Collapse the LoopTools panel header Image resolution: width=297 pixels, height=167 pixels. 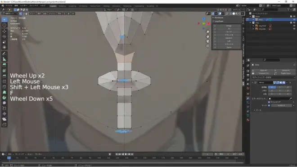[219, 21]
